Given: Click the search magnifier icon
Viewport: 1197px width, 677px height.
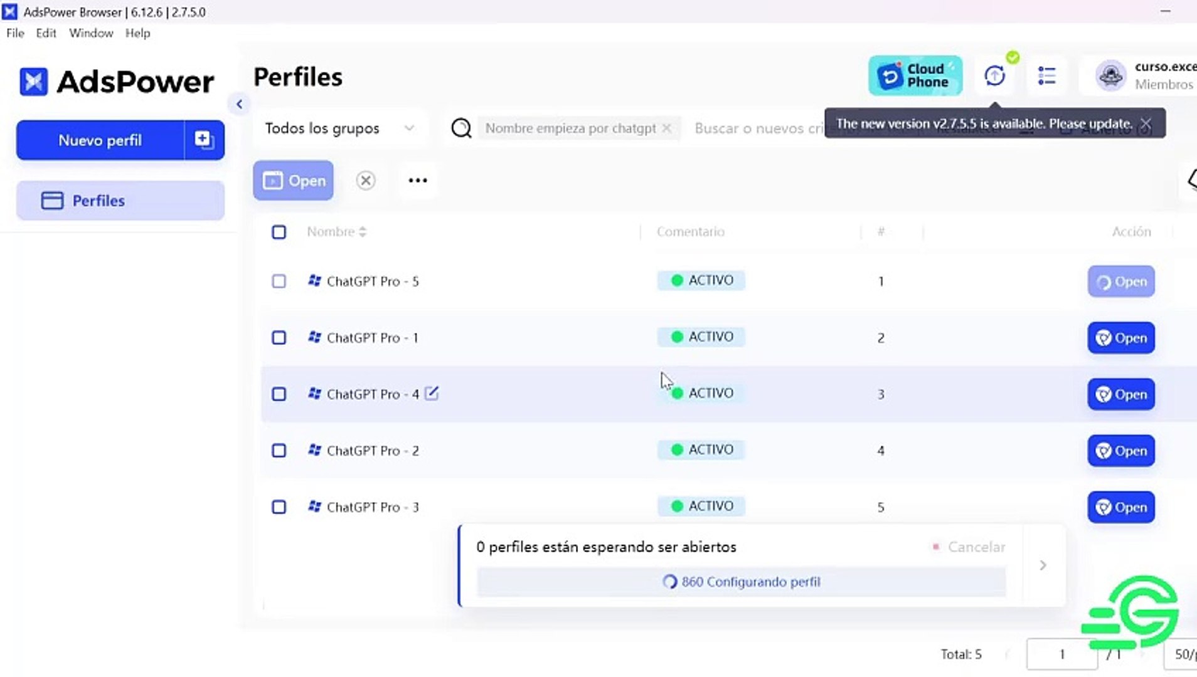Looking at the screenshot, I should point(461,129).
